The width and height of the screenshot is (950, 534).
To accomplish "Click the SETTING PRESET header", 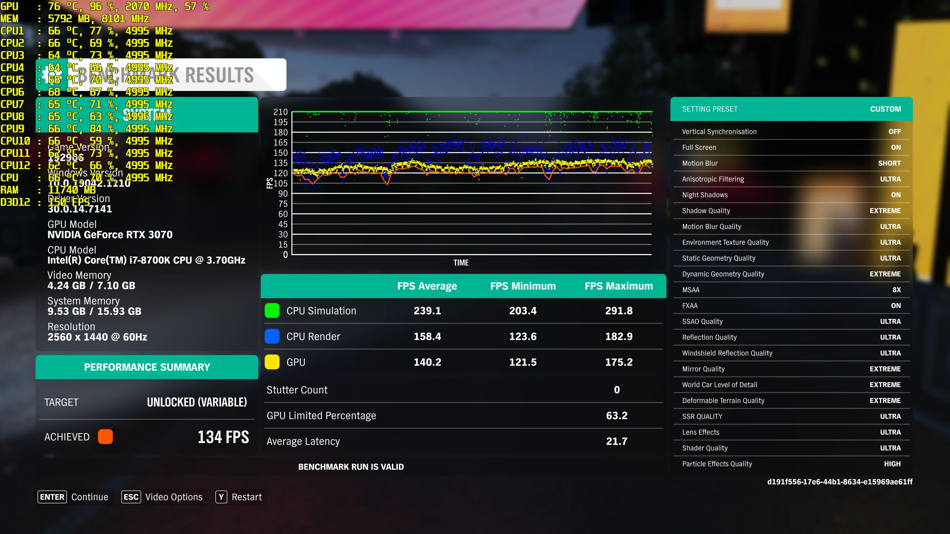I will [792, 109].
